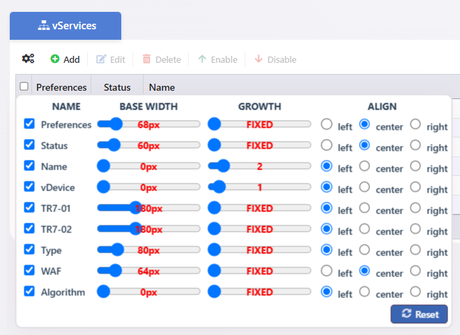The height and width of the screenshot is (335, 460).
Task: Click the GROWTH heading text
Action: coord(260,106)
